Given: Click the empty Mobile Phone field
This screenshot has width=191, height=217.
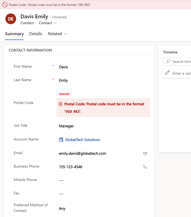Looking at the screenshot, I should [102, 180].
